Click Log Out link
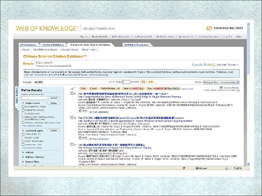This screenshot has height=196, width=262. pyautogui.click(x=227, y=37)
